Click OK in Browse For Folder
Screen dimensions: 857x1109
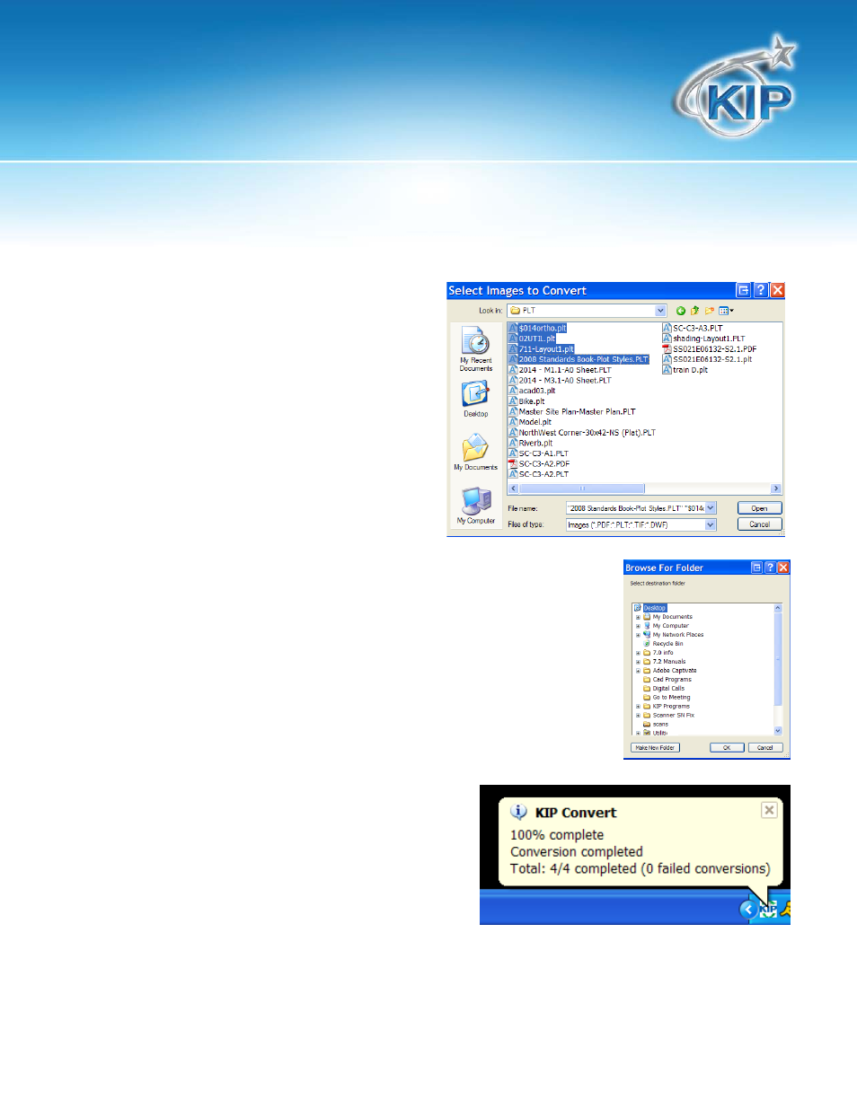point(727,747)
